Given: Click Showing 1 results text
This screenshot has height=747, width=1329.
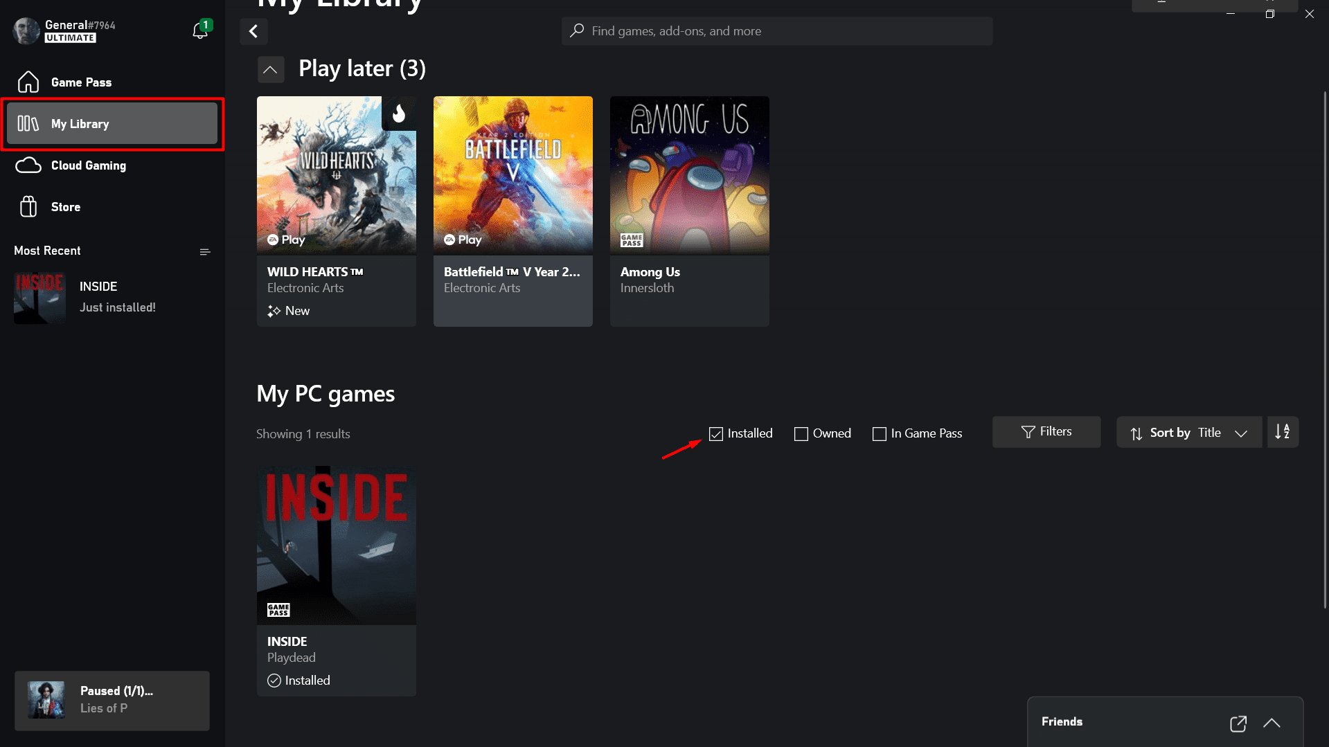Looking at the screenshot, I should point(303,434).
